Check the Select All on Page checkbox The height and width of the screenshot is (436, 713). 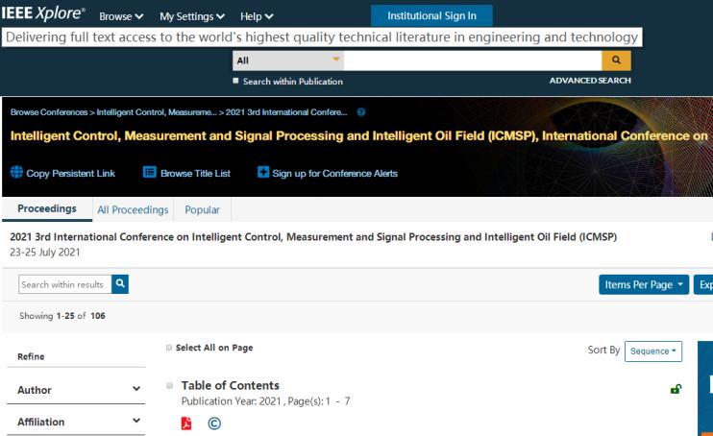point(169,347)
